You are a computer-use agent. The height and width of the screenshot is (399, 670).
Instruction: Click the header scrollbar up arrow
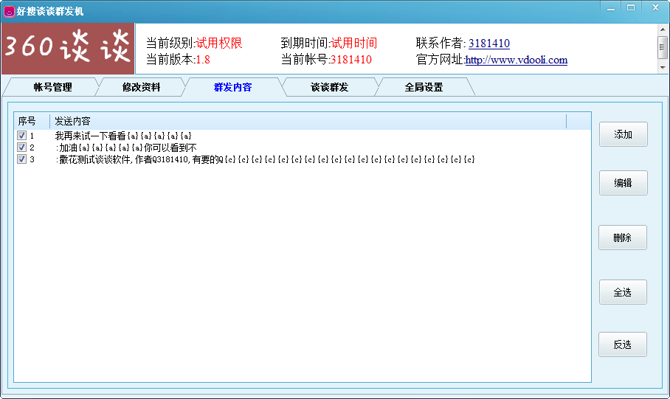tap(663, 30)
